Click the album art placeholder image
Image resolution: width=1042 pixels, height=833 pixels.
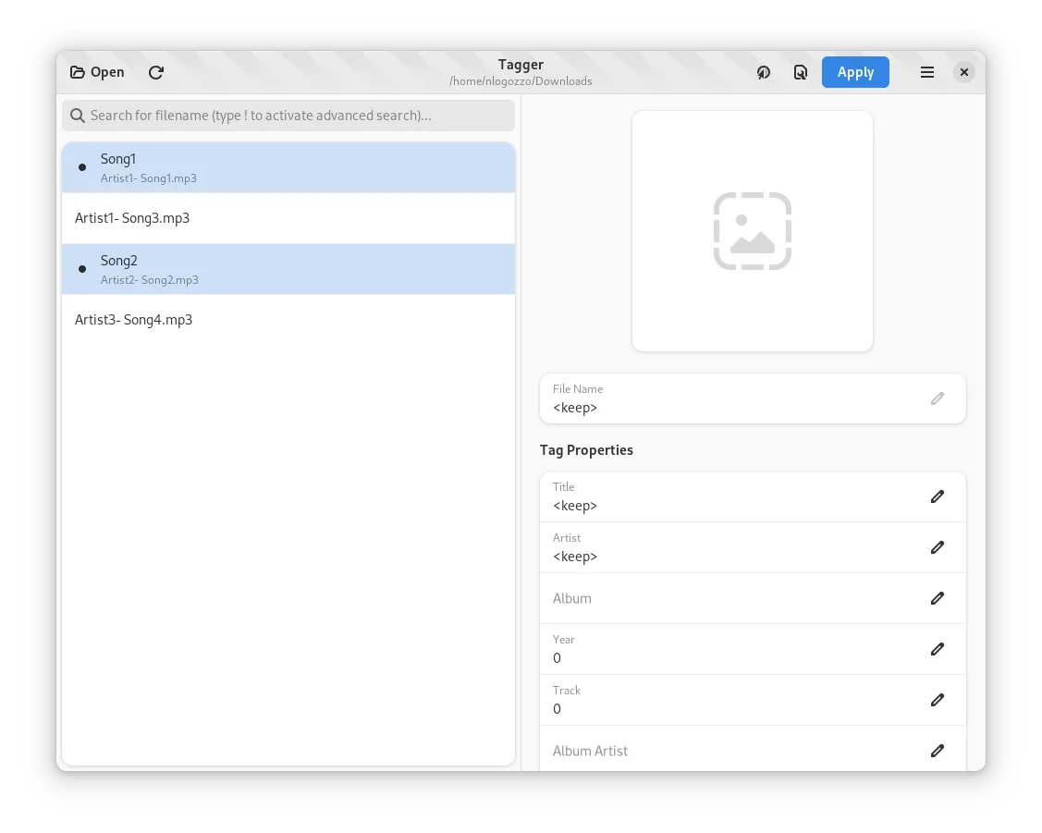[x=752, y=231]
